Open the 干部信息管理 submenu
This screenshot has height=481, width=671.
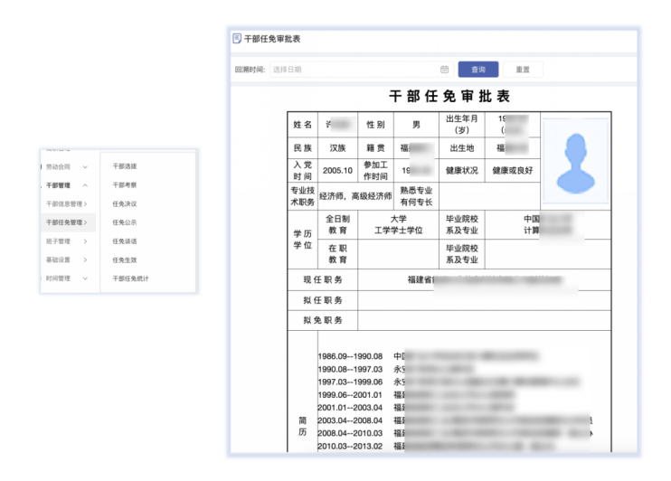click(x=66, y=203)
